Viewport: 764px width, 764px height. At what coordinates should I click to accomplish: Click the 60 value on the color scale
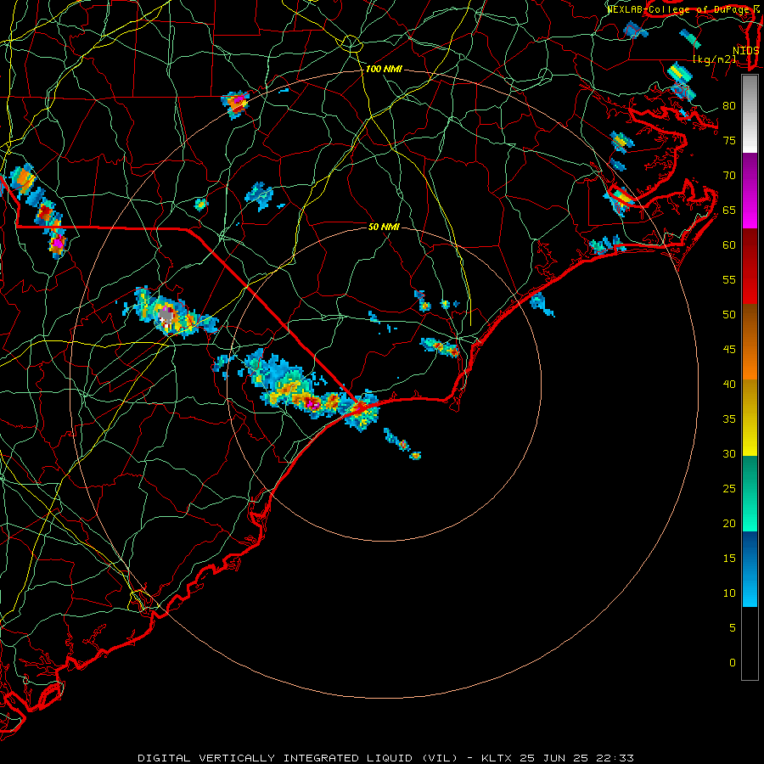pyautogui.click(x=729, y=244)
